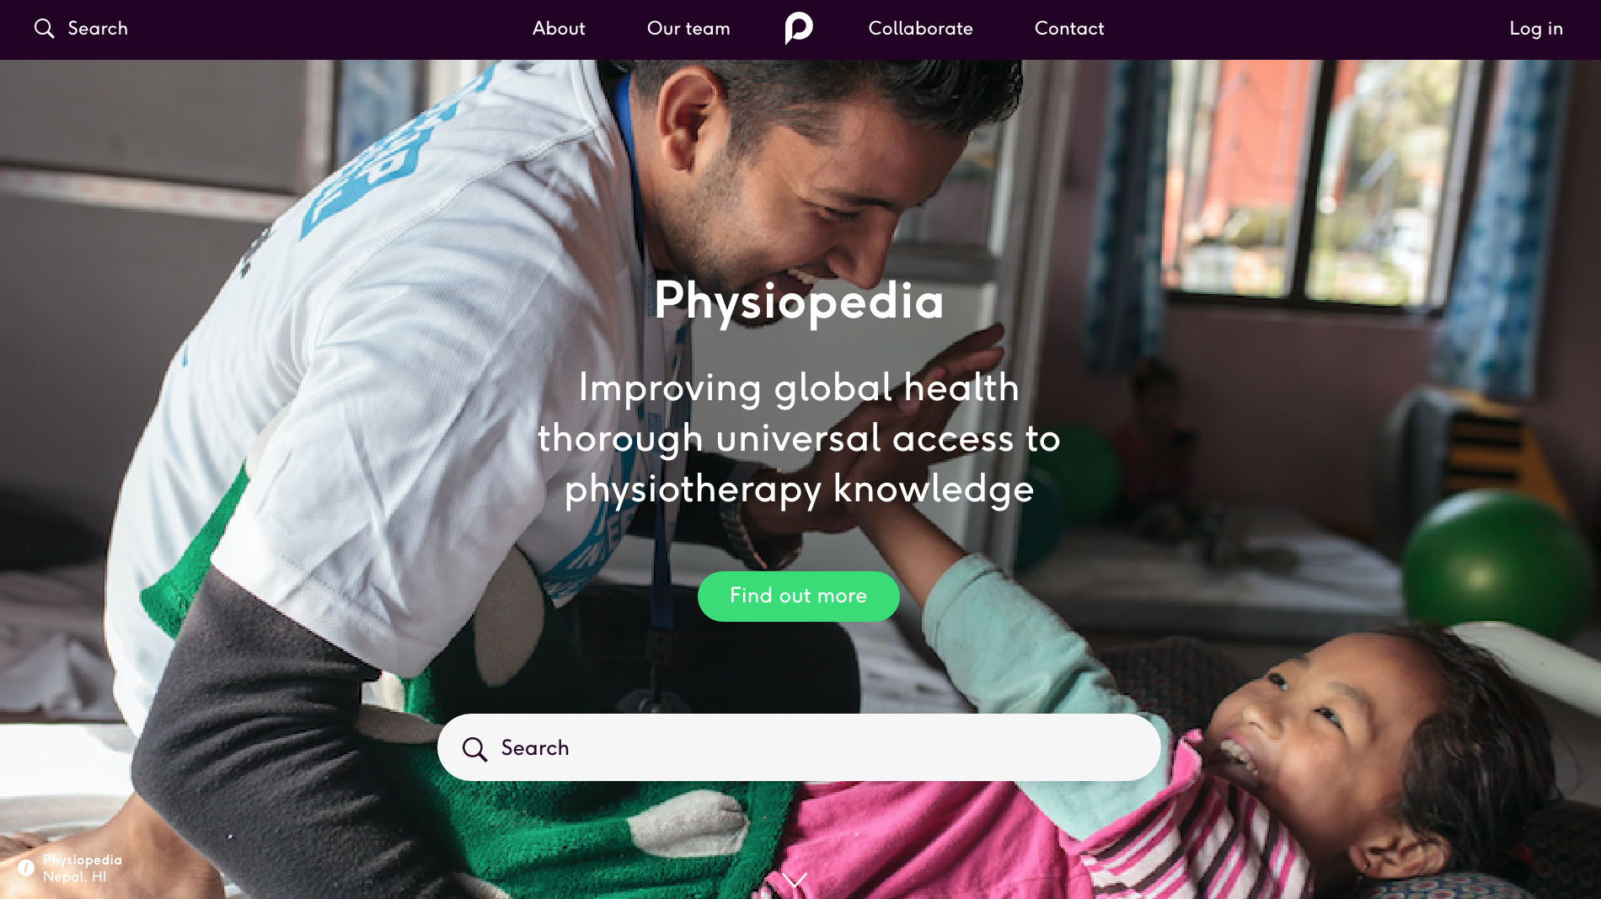
Task: Click the magnifier icon in the top navigation
Action: 44,29
